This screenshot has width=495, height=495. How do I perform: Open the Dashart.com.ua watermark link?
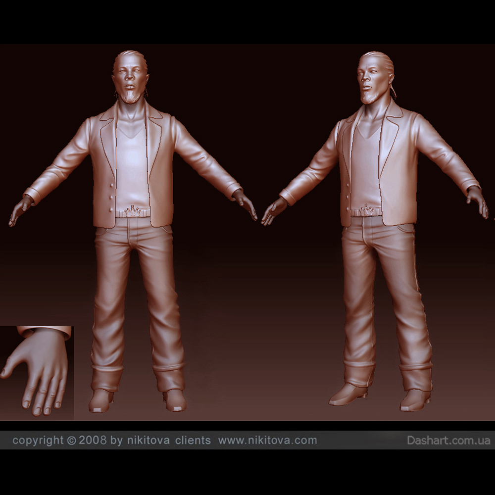[x=448, y=440]
